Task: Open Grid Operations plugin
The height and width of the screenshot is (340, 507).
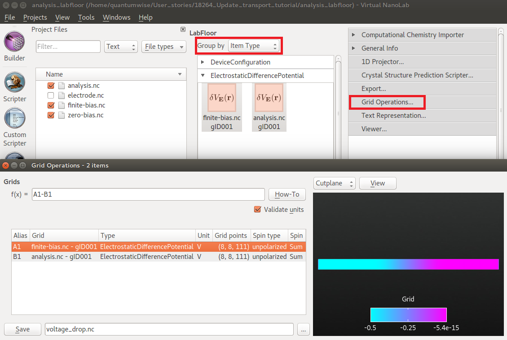Action: pyautogui.click(x=387, y=102)
